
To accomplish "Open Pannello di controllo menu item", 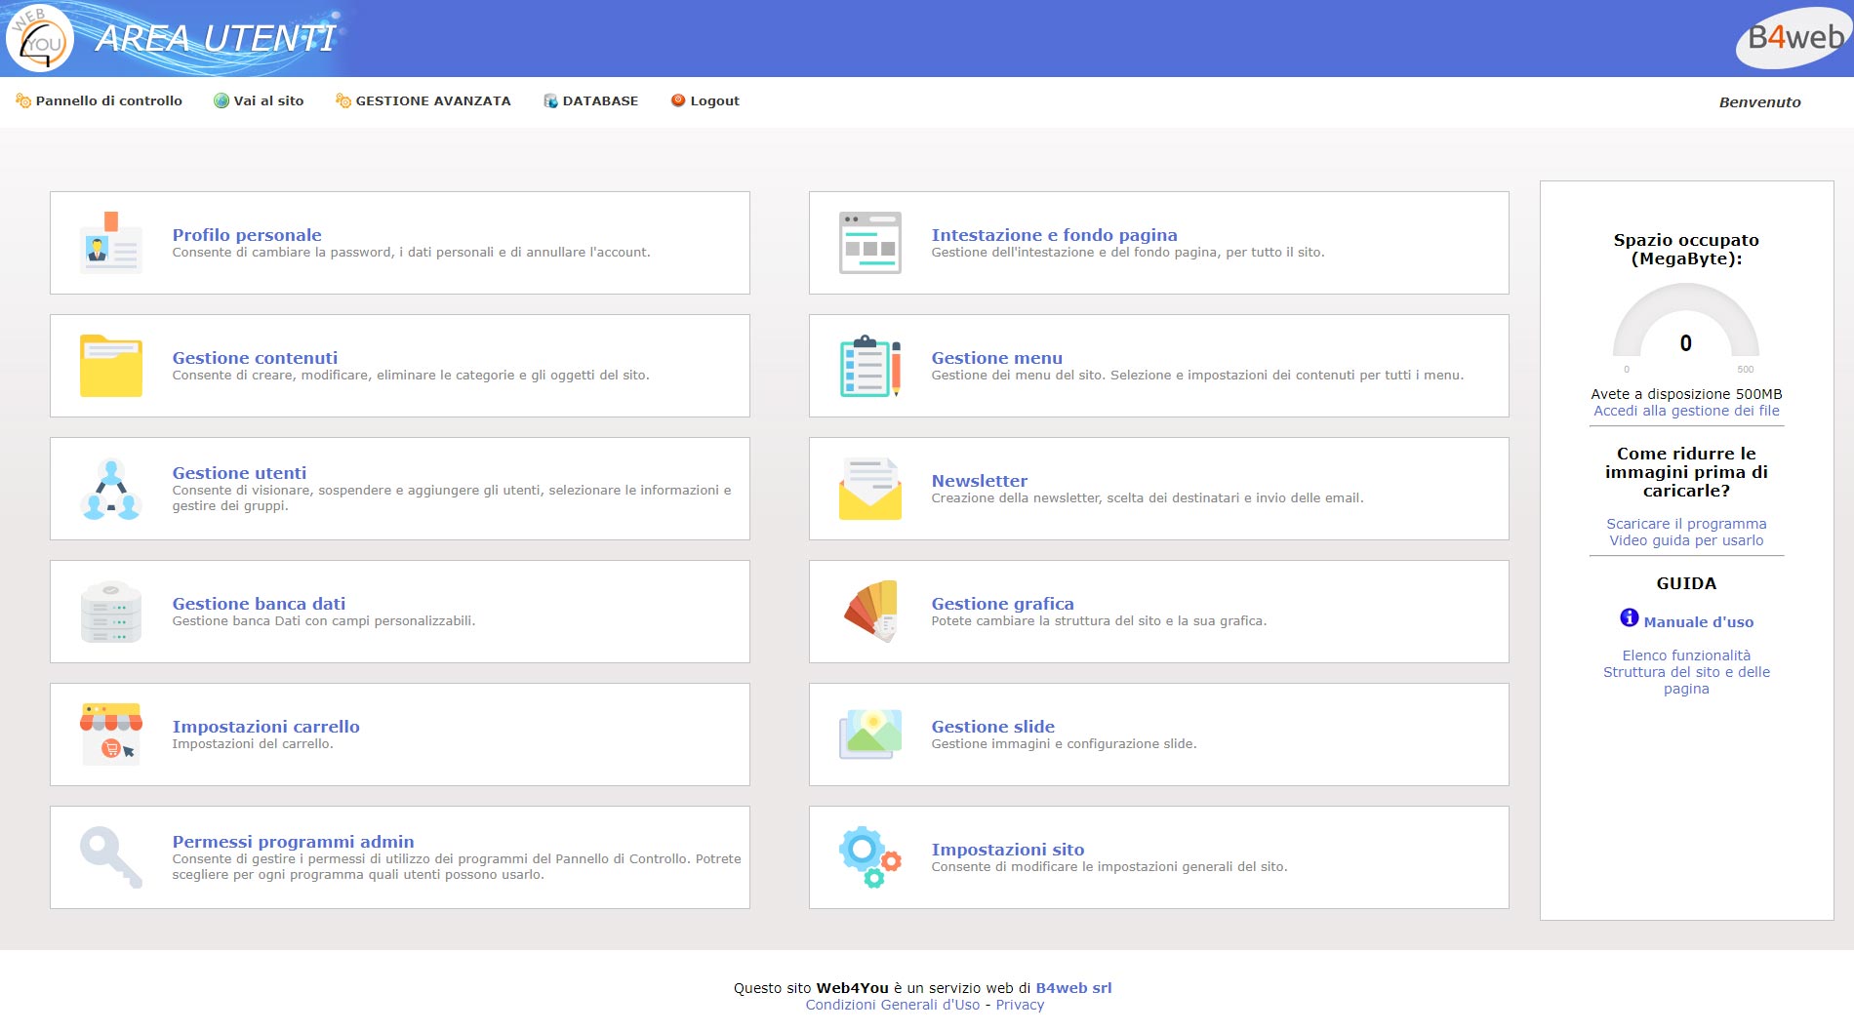I will 109,100.
